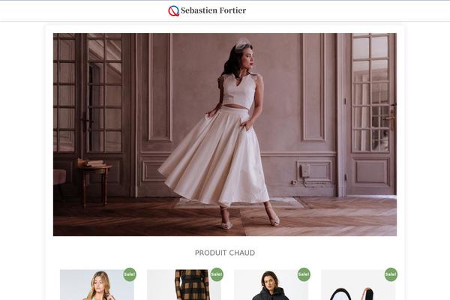Click the red and blue Q logo icon

click(x=174, y=11)
